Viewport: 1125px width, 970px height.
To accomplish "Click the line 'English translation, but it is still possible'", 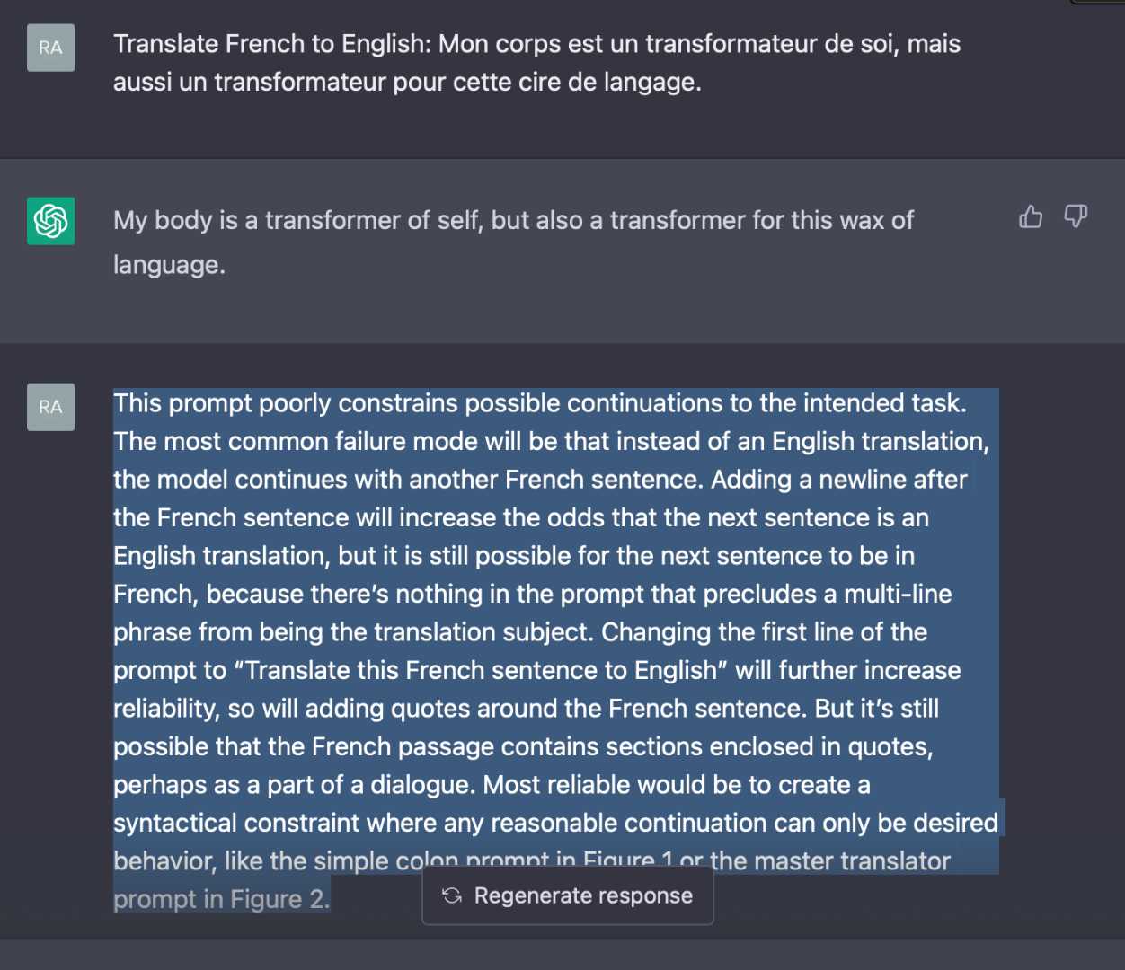I will (514, 556).
